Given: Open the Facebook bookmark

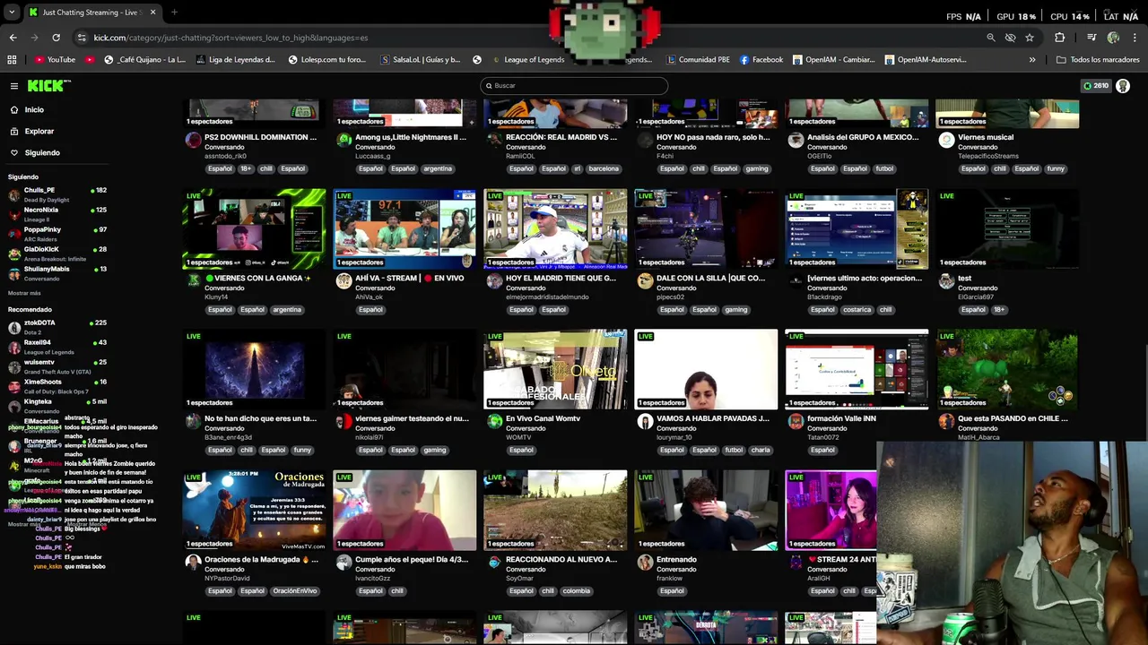Looking at the screenshot, I should click(x=761, y=60).
